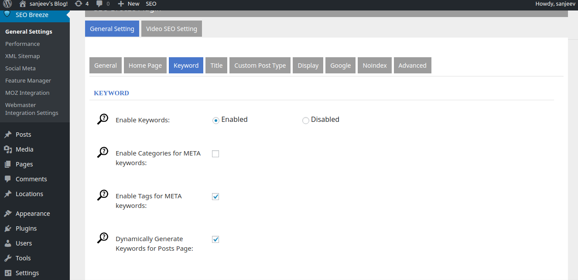This screenshot has width=578, height=280.
Task: Switch to the Video SEO Setting tab
Action: [x=171, y=28]
